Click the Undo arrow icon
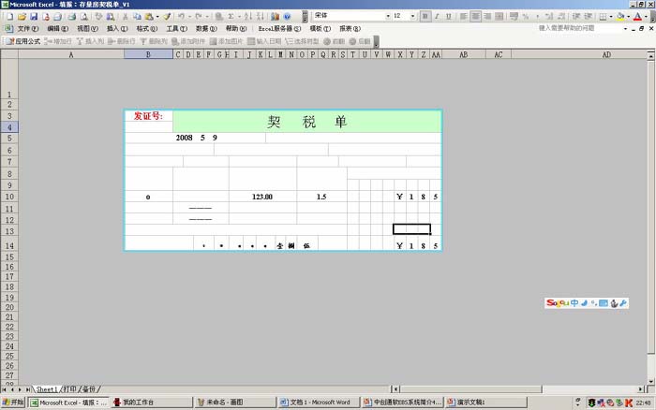Screen dimensions: 656x410 181,17
